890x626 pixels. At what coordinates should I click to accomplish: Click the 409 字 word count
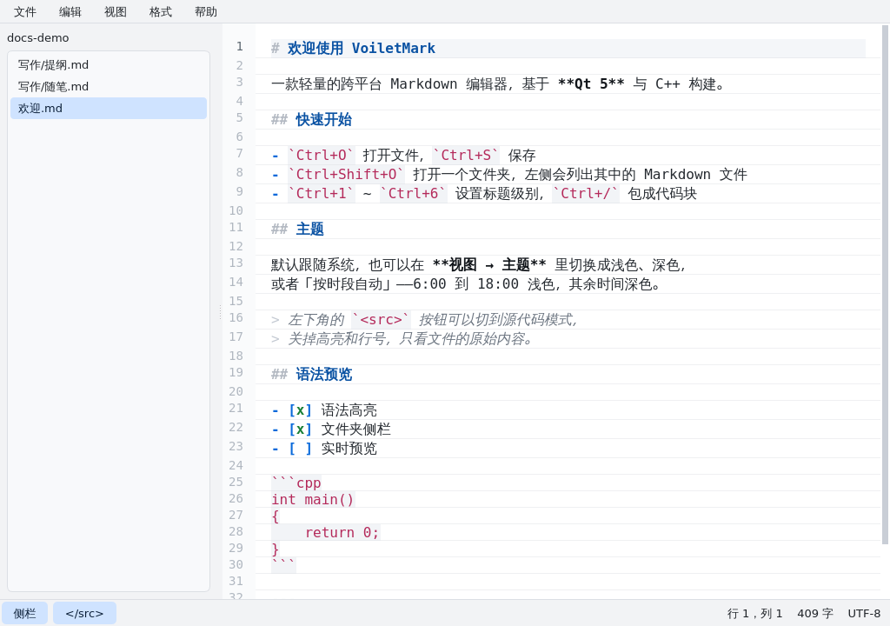coord(815,614)
